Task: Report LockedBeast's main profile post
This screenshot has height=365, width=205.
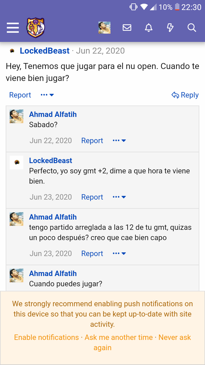Action: click(20, 95)
